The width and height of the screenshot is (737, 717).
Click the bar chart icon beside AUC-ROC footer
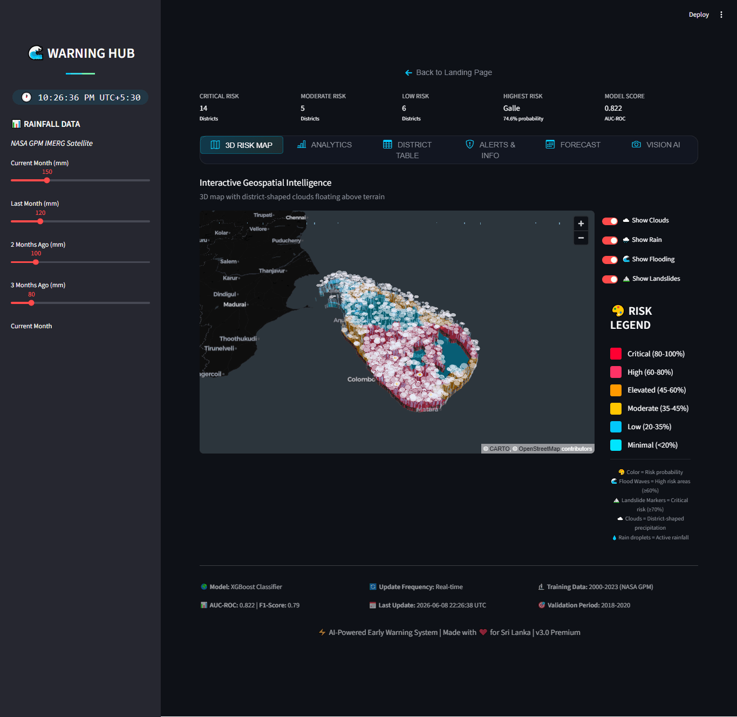(x=204, y=605)
